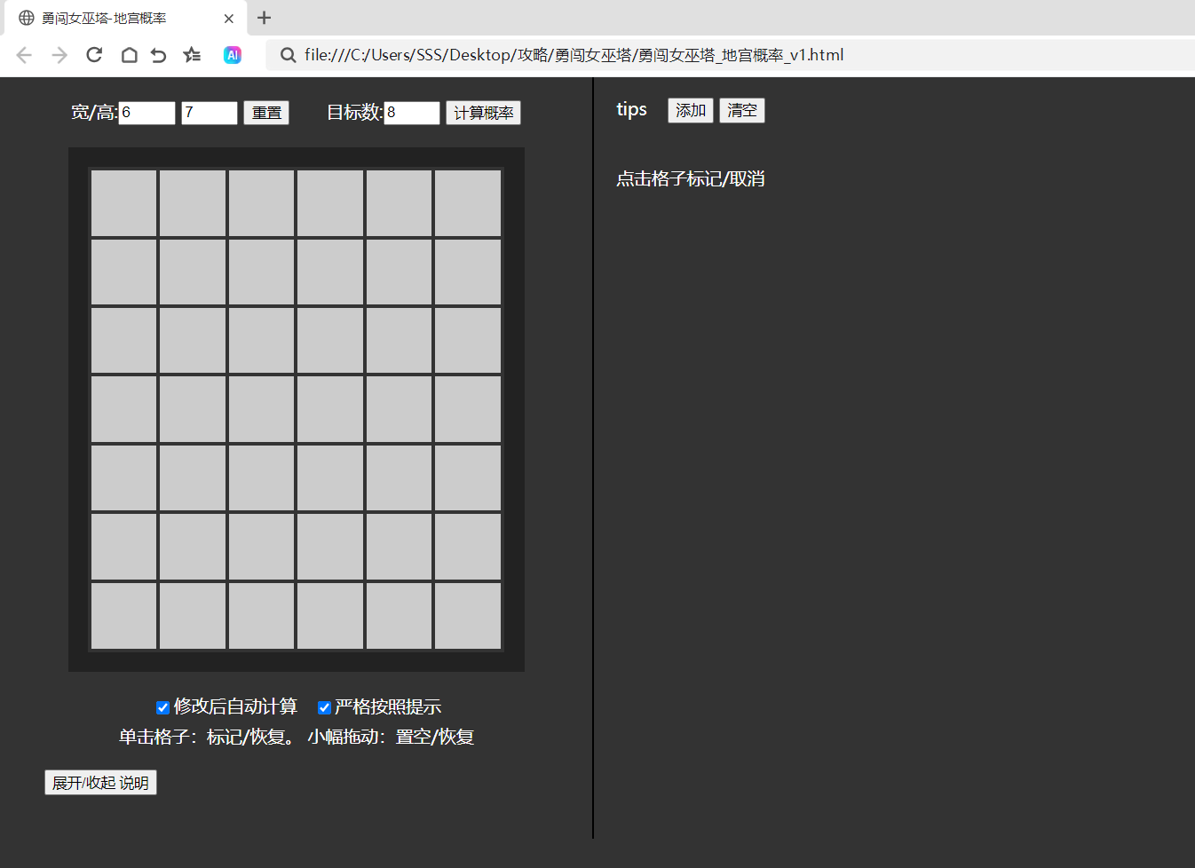Click the 清空 tips button

(742, 110)
